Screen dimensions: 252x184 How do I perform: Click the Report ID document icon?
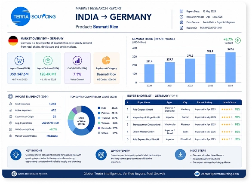(x=181, y=28)
